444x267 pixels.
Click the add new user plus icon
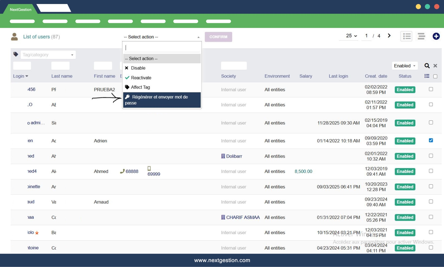(x=436, y=36)
